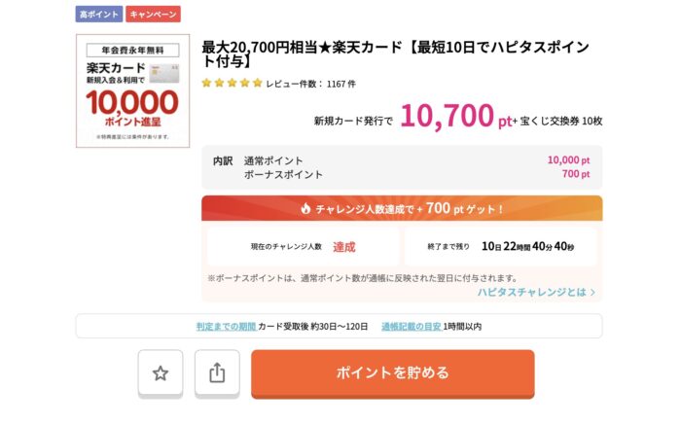Click the 終了まで残り countdown timer
This screenshot has width=681, height=424.
[501, 247]
